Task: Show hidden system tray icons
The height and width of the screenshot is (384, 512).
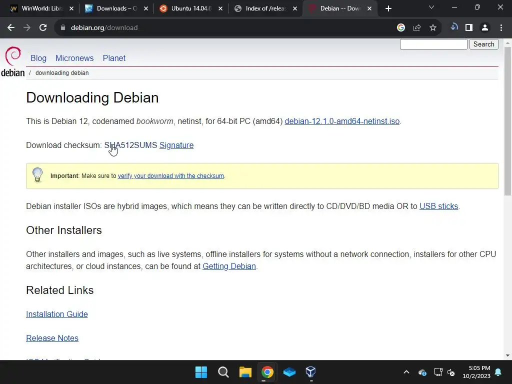Action: [x=406, y=372]
